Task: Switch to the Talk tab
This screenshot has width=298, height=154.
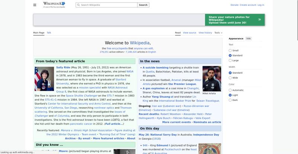Action: (x=49, y=33)
